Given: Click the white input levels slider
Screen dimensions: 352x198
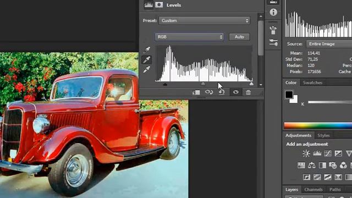Looking at the screenshot, I should tap(251, 84).
